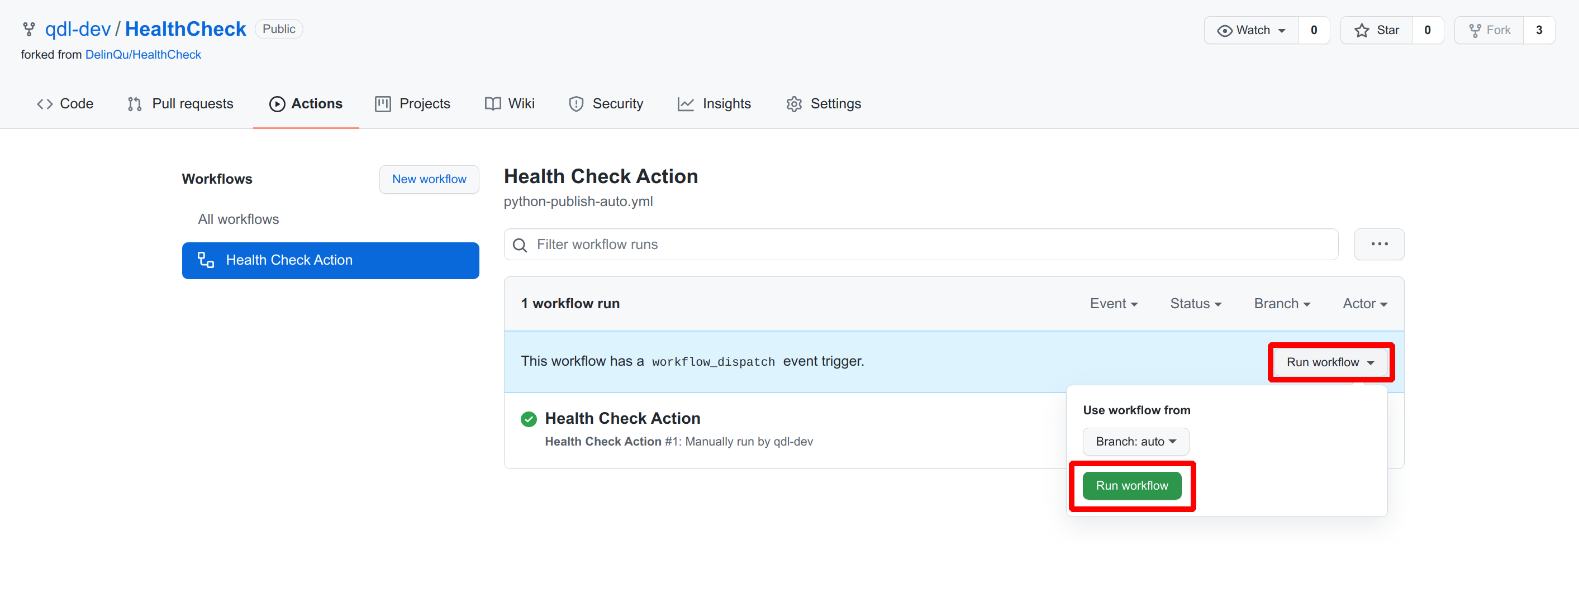1579x603 pixels.
Task: Click the Settings gear icon
Action: [794, 104]
